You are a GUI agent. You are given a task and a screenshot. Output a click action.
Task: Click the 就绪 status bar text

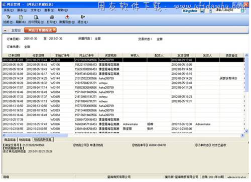click(6, 177)
